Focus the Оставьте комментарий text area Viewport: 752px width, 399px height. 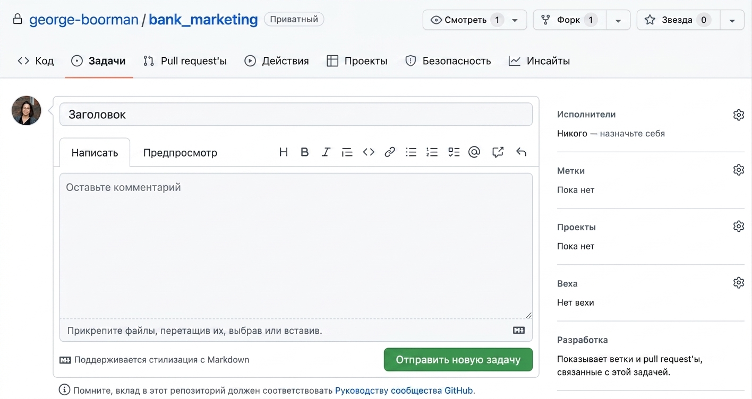click(x=296, y=246)
